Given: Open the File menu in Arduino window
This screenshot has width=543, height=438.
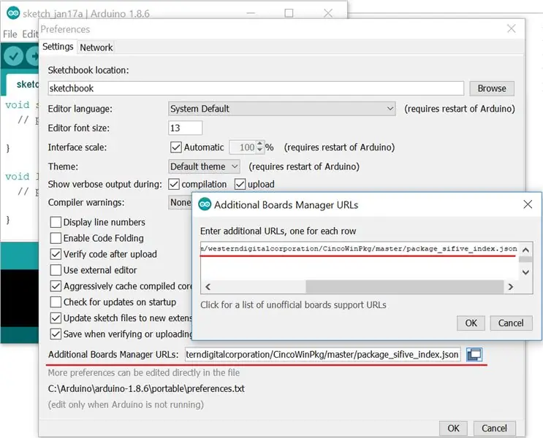Looking at the screenshot, I should coord(10,34).
